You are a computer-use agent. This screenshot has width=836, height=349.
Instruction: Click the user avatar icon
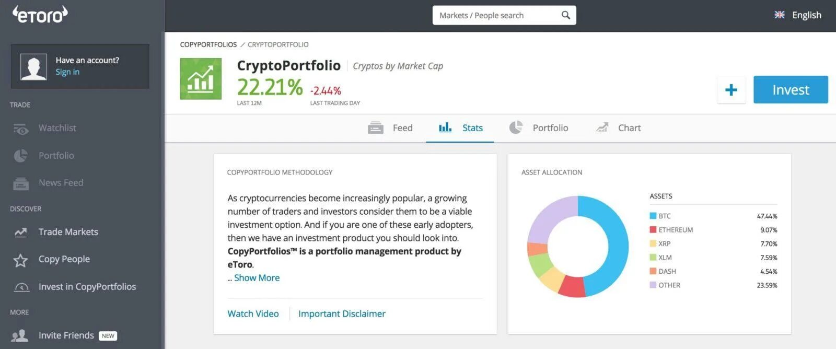point(33,67)
